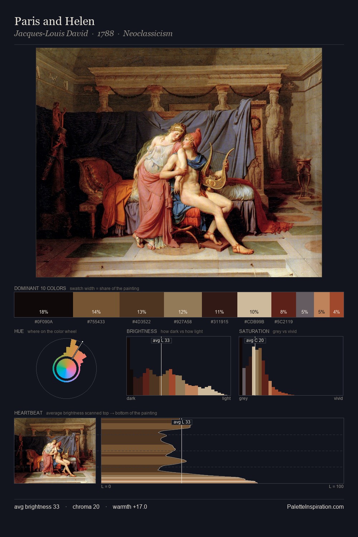Select the 5% grey-purple swatch
358x537 pixels.
pyautogui.click(x=305, y=305)
